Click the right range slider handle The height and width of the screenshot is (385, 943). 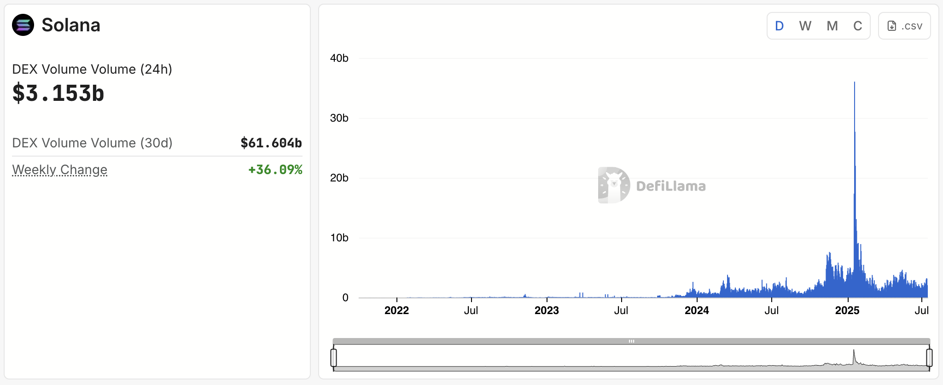pyautogui.click(x=929, y=358)
